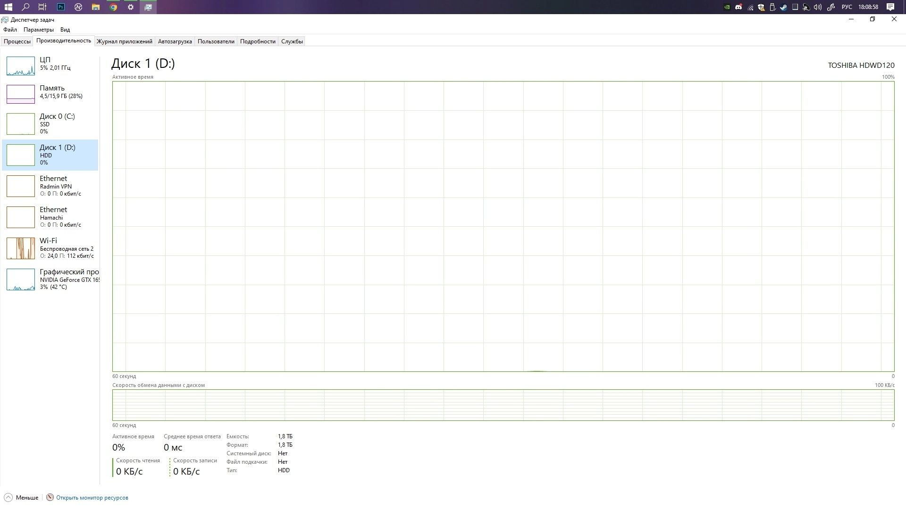Viewport: 906px width, 509px height.
Task: Open the Файл menu
Action: pyautogui.click(x=10, y=30)
